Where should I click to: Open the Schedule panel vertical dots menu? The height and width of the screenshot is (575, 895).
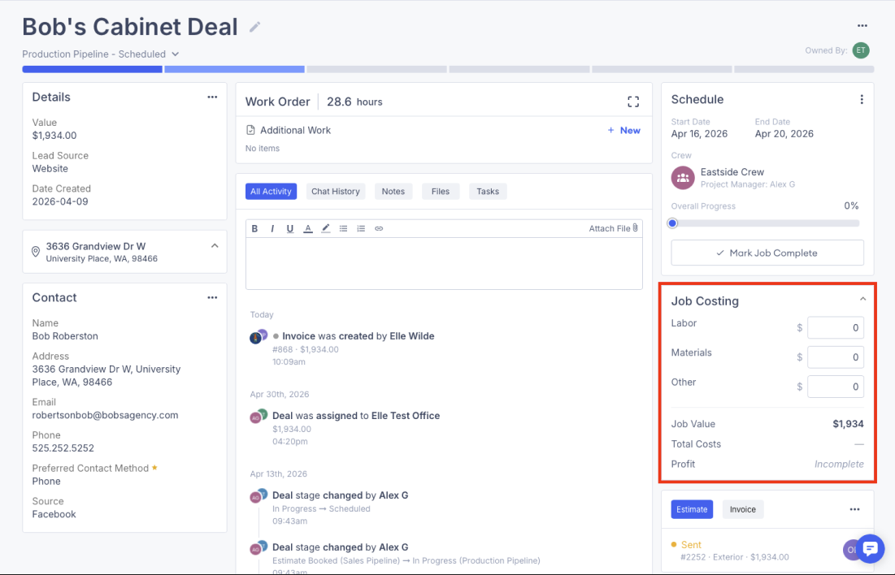[862, 99]
